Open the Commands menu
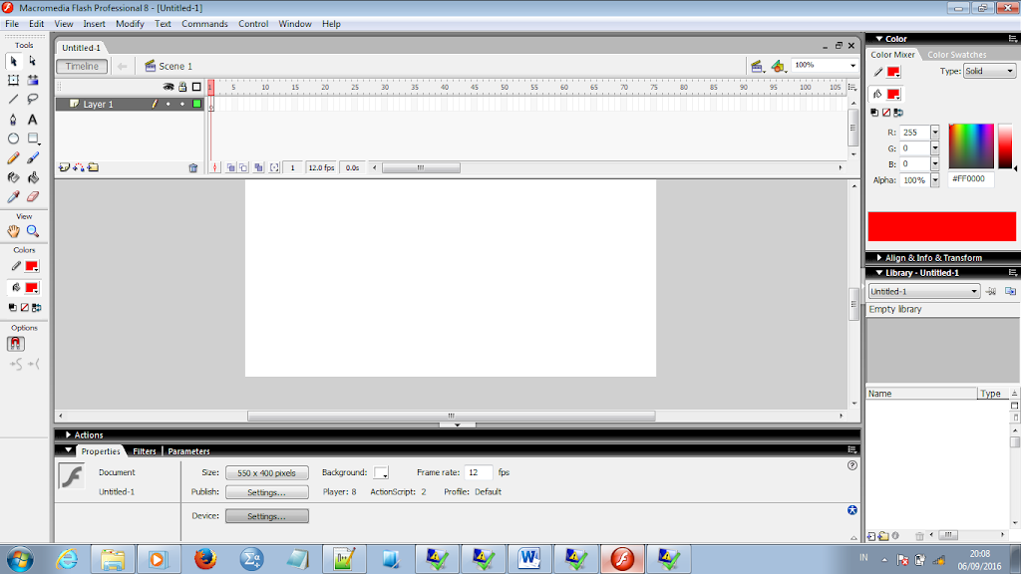The height and width of the screenshot is (574, 1021). 204,24
